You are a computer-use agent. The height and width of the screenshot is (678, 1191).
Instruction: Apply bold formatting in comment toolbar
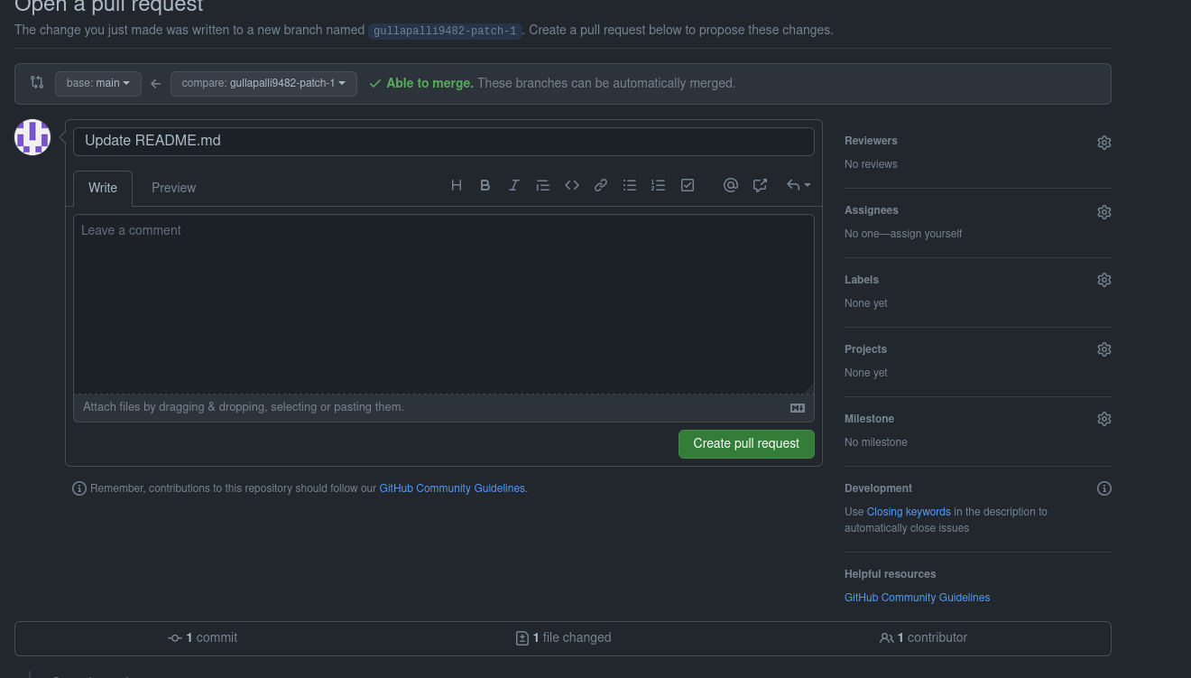coord(485,185)
